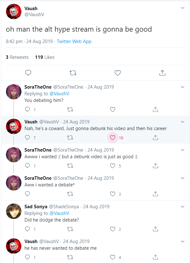
Task: Click Sad Sonya's profile avatar
Action: [x=14, y=211]
